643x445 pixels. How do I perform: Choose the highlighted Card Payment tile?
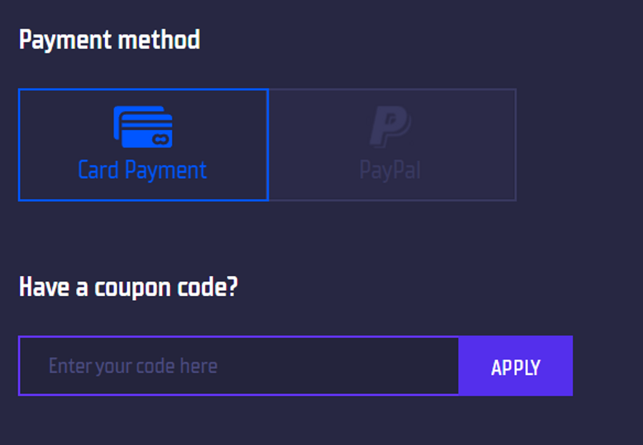(143, 145)
